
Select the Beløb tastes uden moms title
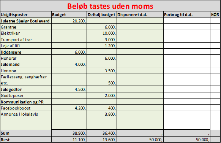point(110,6)
